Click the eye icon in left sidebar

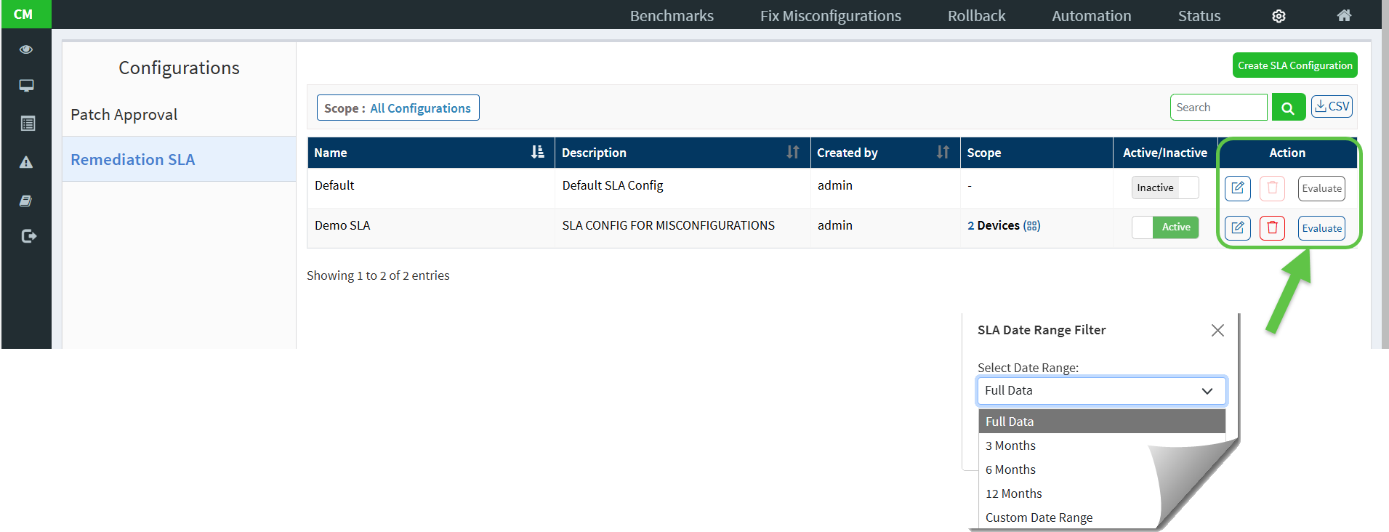tap(26, 49)
